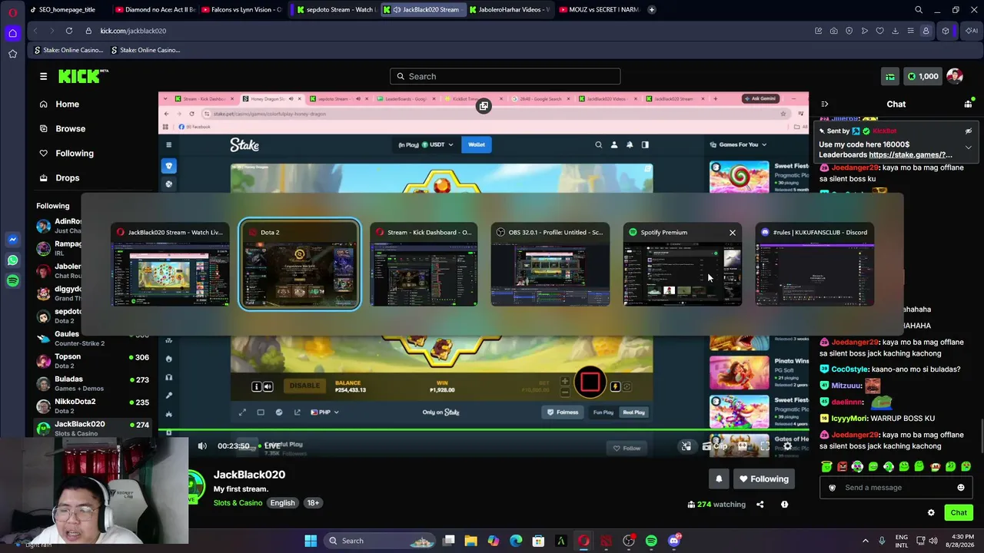Click the Send a message input
Screen dimensions: 984x553
896,488
